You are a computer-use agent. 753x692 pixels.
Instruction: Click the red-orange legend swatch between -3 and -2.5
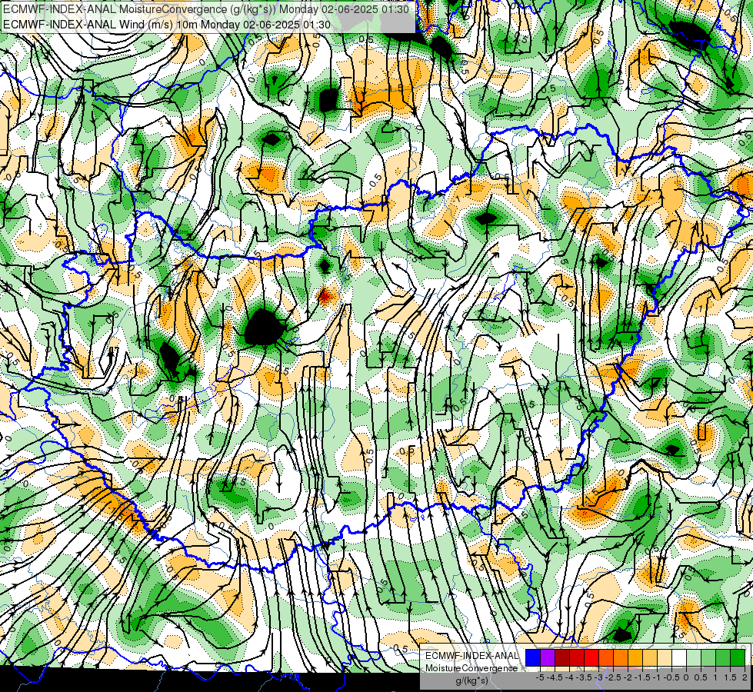[x=606, y=658]
